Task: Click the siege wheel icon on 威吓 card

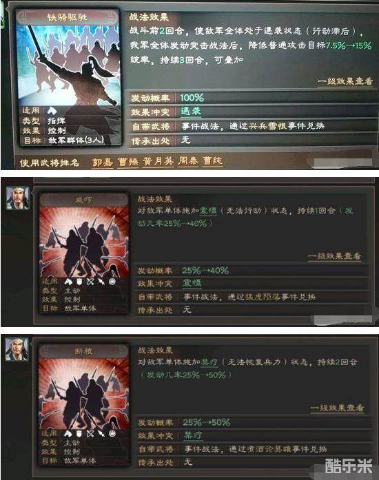Action: [112, 282]
